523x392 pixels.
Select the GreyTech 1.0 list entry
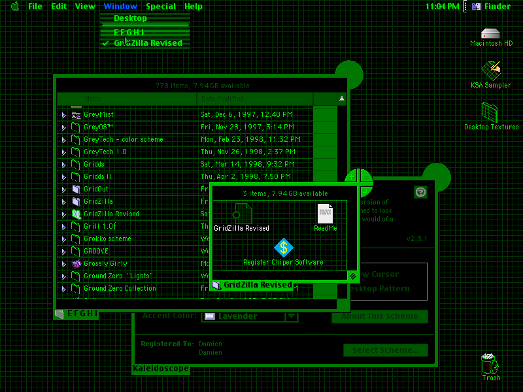[105, 152]
